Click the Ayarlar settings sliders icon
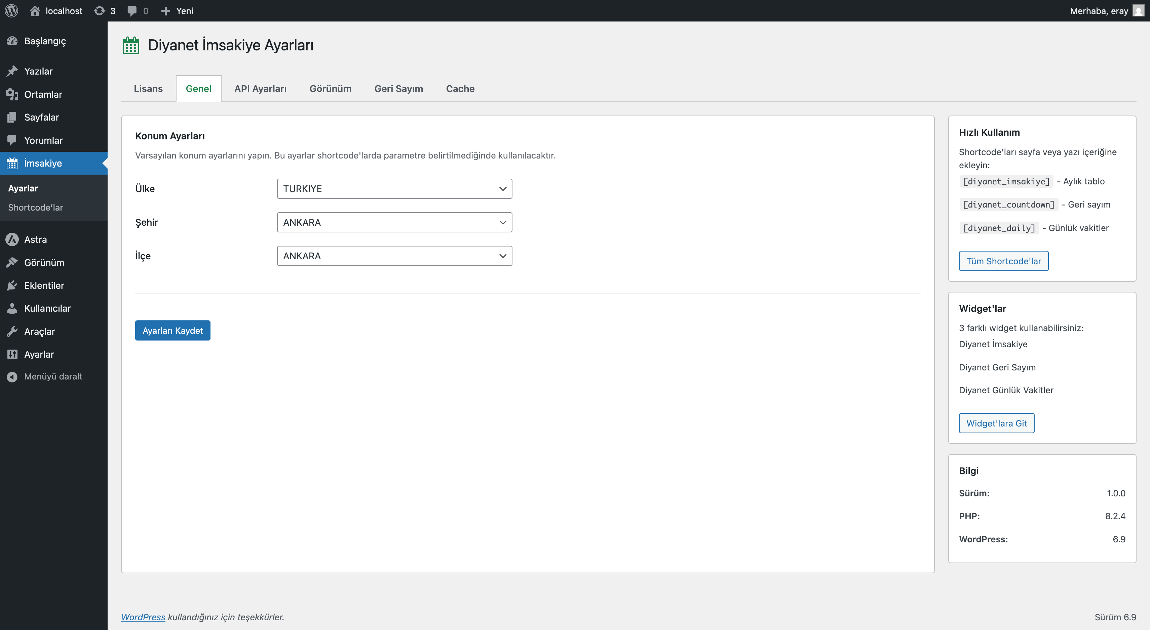1150x630 pixels. coord(12,354)
